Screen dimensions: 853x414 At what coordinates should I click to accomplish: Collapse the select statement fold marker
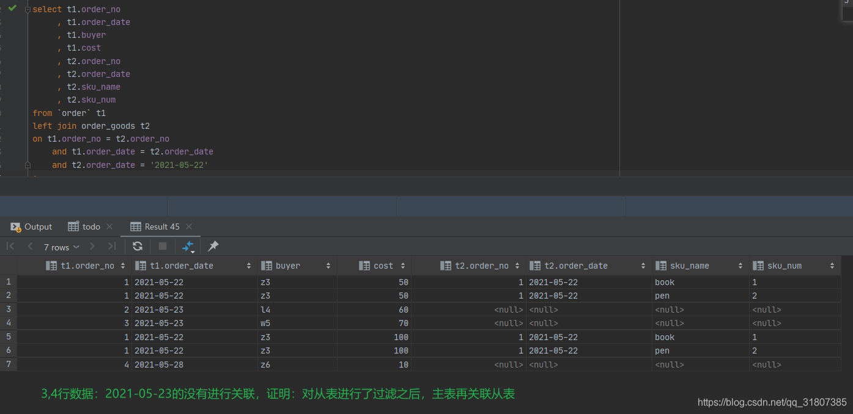[x=28, y=10]
